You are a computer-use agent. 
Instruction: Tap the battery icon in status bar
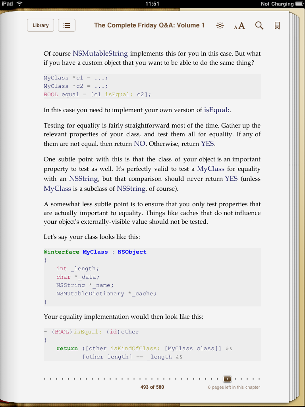pos(299,4)
